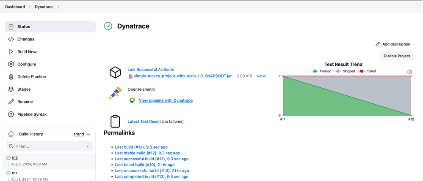Click the Latest Test Result clipboard icon
Screen dimensions: 423x181
(x=115, y=121)
